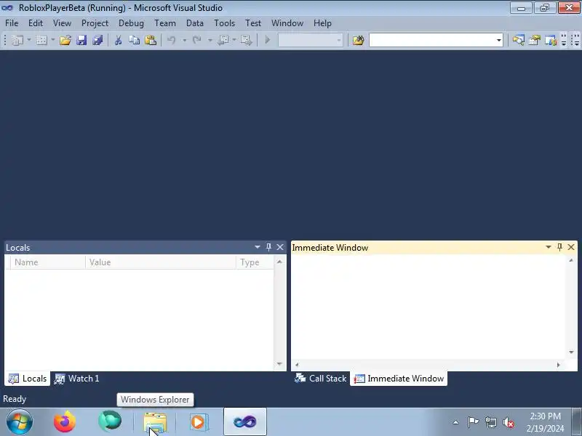The width and height of the screenshot is (582, 436).
Task: Open Windows Media Player from taskbar
Action: (x=199, y=422)
